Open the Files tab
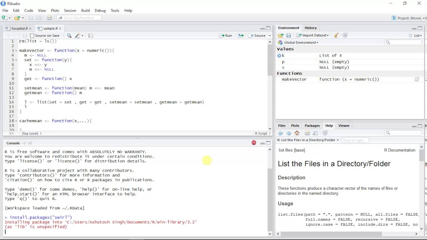The height and width of the screenshot is (240, 427). coord(282,126)
